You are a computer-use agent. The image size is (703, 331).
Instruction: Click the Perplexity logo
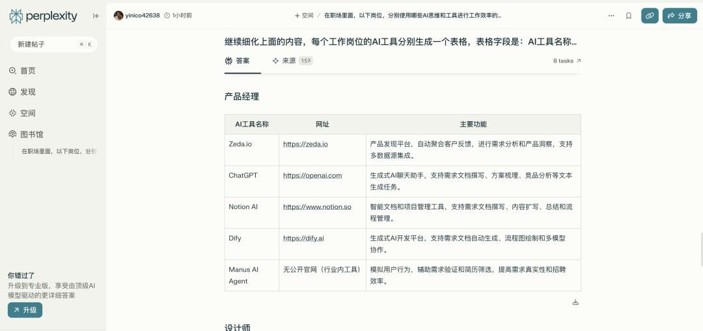click(43, 16)
